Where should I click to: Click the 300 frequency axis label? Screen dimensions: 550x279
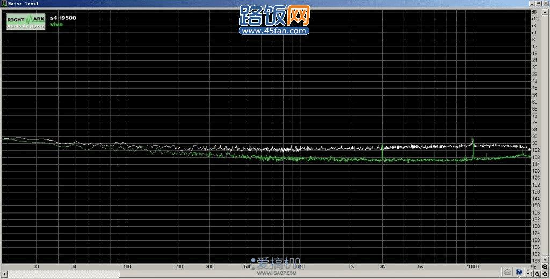click(x=209, y=266)
